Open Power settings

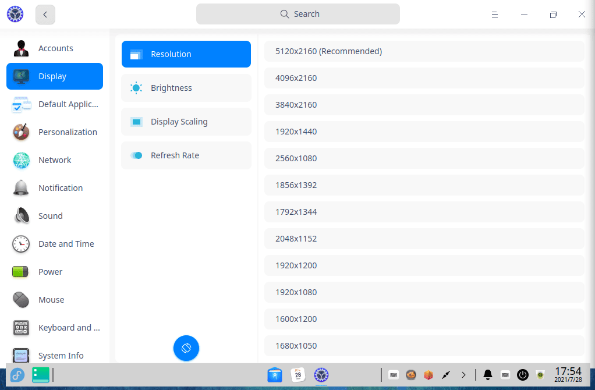[55, 272]
